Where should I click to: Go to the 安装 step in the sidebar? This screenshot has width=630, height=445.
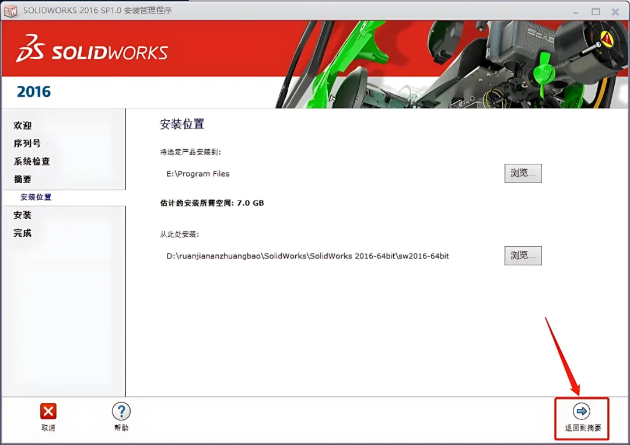tap(23, 215)
